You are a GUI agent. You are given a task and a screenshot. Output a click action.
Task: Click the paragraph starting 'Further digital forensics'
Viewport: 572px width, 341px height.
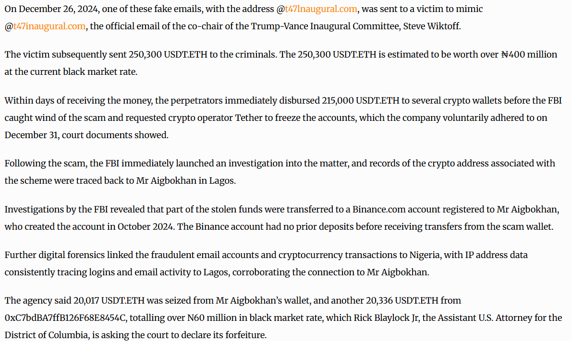pos(266,263)
